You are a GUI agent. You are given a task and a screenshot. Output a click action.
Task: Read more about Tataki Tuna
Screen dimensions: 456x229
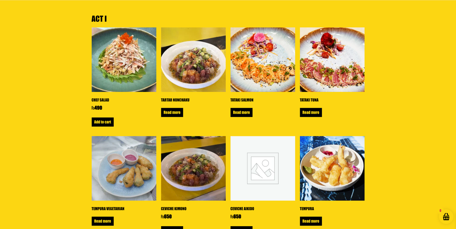[311, 112]
